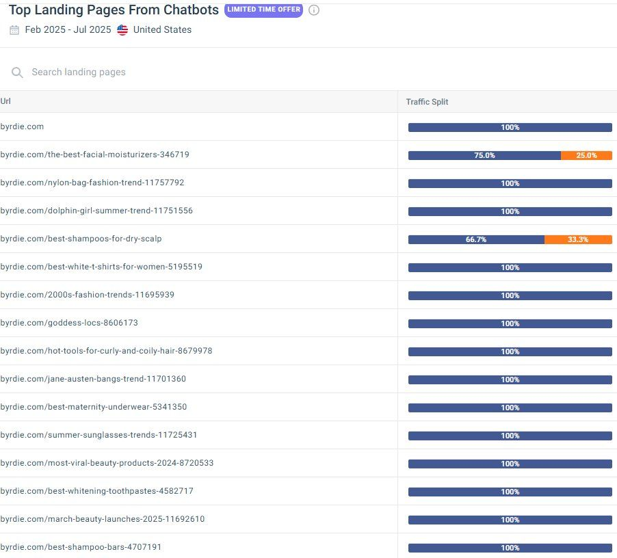Click the calendar icon for date range
The width and height of the screenshot is (617, 558).
tap(14, 30)
